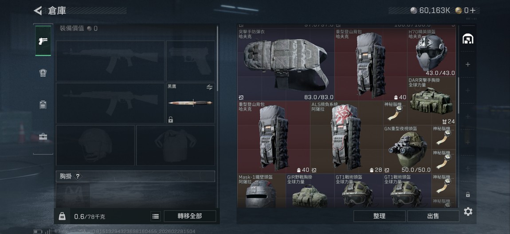
Task: Click the plus next to gold currency
Action: (x=473, y=10)
